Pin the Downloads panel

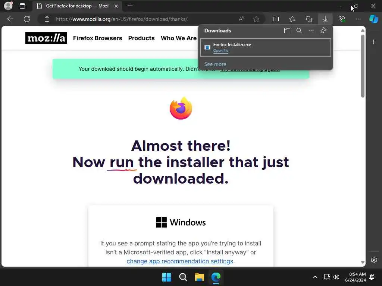click(x=323, y=31)
